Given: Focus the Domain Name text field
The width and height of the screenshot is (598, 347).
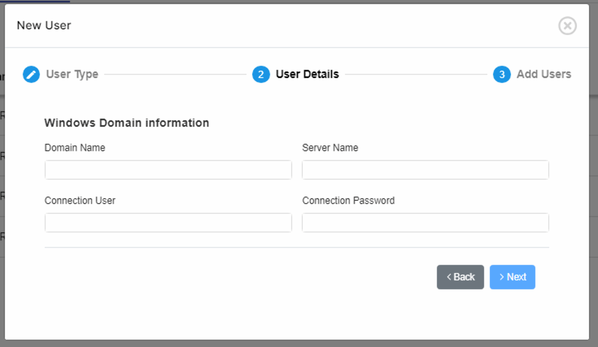Looking at the screenshot, I should tap(168, 170).
